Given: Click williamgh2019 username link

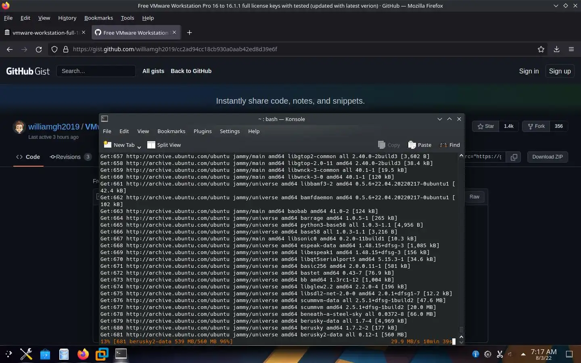Looking at the screenshot, I should (54, 127).
